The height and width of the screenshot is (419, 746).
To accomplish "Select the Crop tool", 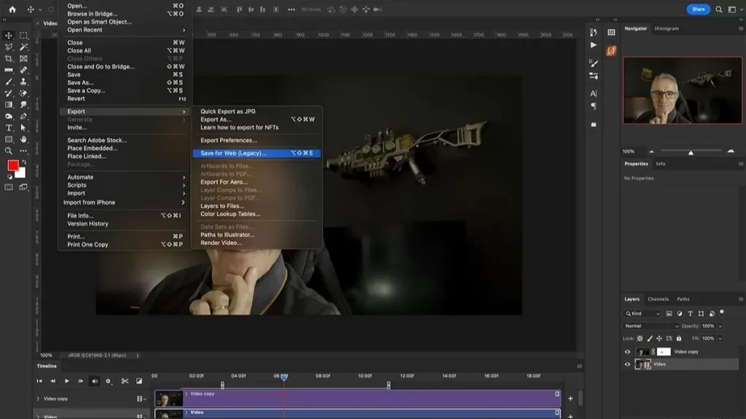I will [x=9, y=58].
